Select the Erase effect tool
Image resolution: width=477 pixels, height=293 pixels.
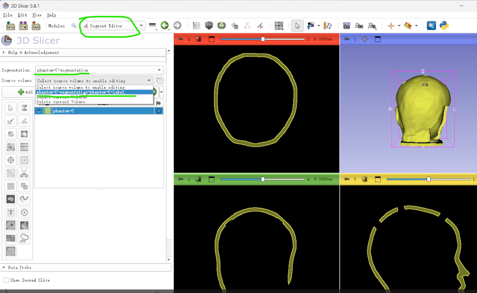[x=11, y=134]
